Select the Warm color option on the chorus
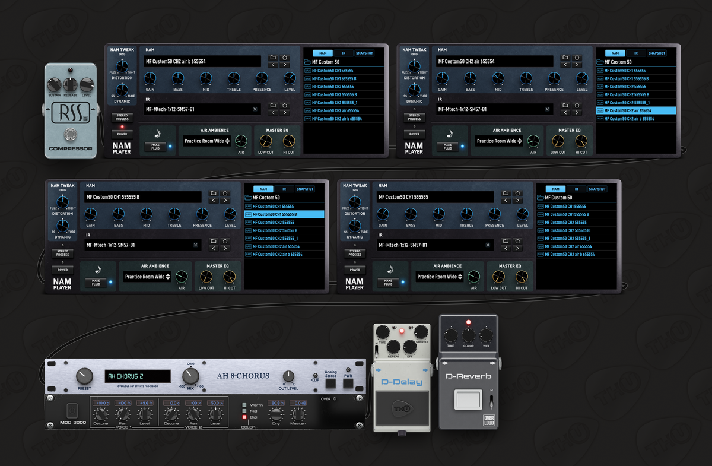The image size is (712, 466). pyautogui.click(x=244, y=405)
